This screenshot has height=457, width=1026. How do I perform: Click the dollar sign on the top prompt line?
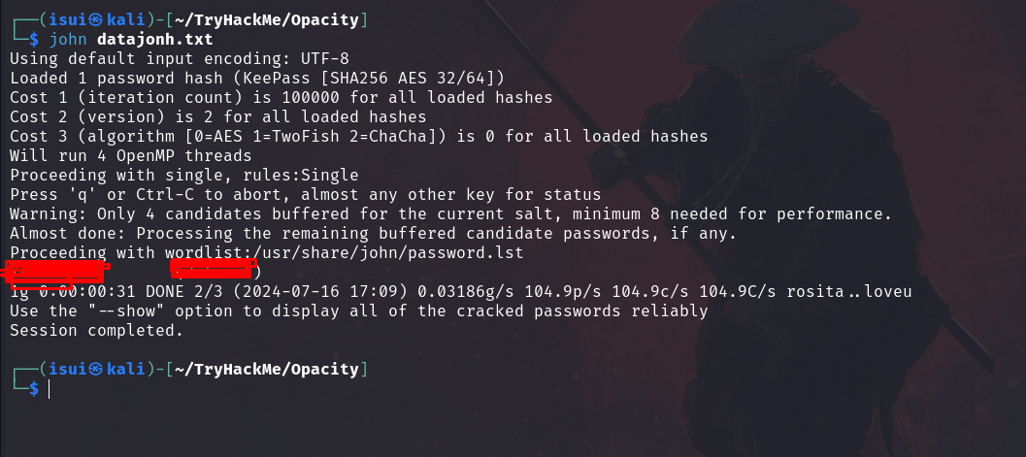tap(34, 39)
